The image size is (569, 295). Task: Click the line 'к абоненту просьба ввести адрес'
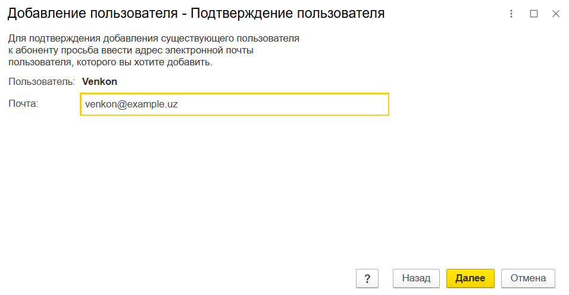tap(131, 50)
